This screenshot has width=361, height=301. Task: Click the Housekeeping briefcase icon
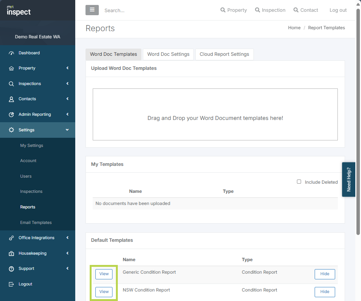11,254
